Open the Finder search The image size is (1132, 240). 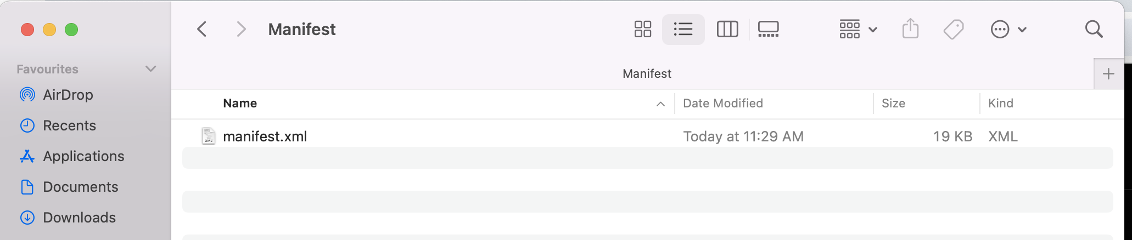[x=1094, y=29]
